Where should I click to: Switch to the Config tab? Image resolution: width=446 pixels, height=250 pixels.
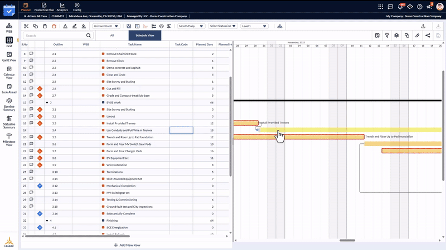coord(77,7)
